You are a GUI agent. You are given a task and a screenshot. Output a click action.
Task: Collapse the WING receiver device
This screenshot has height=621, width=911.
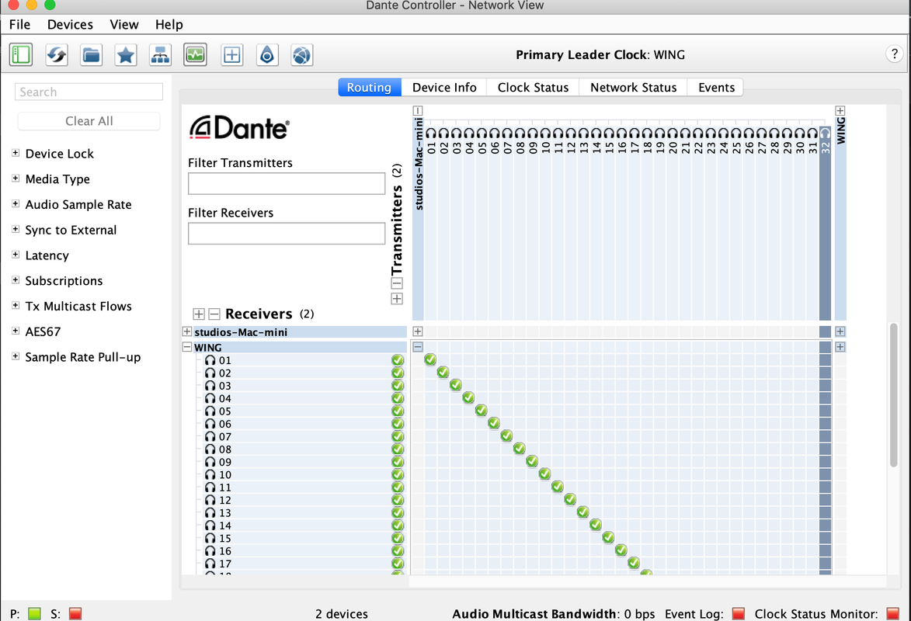tap(187, 347)
